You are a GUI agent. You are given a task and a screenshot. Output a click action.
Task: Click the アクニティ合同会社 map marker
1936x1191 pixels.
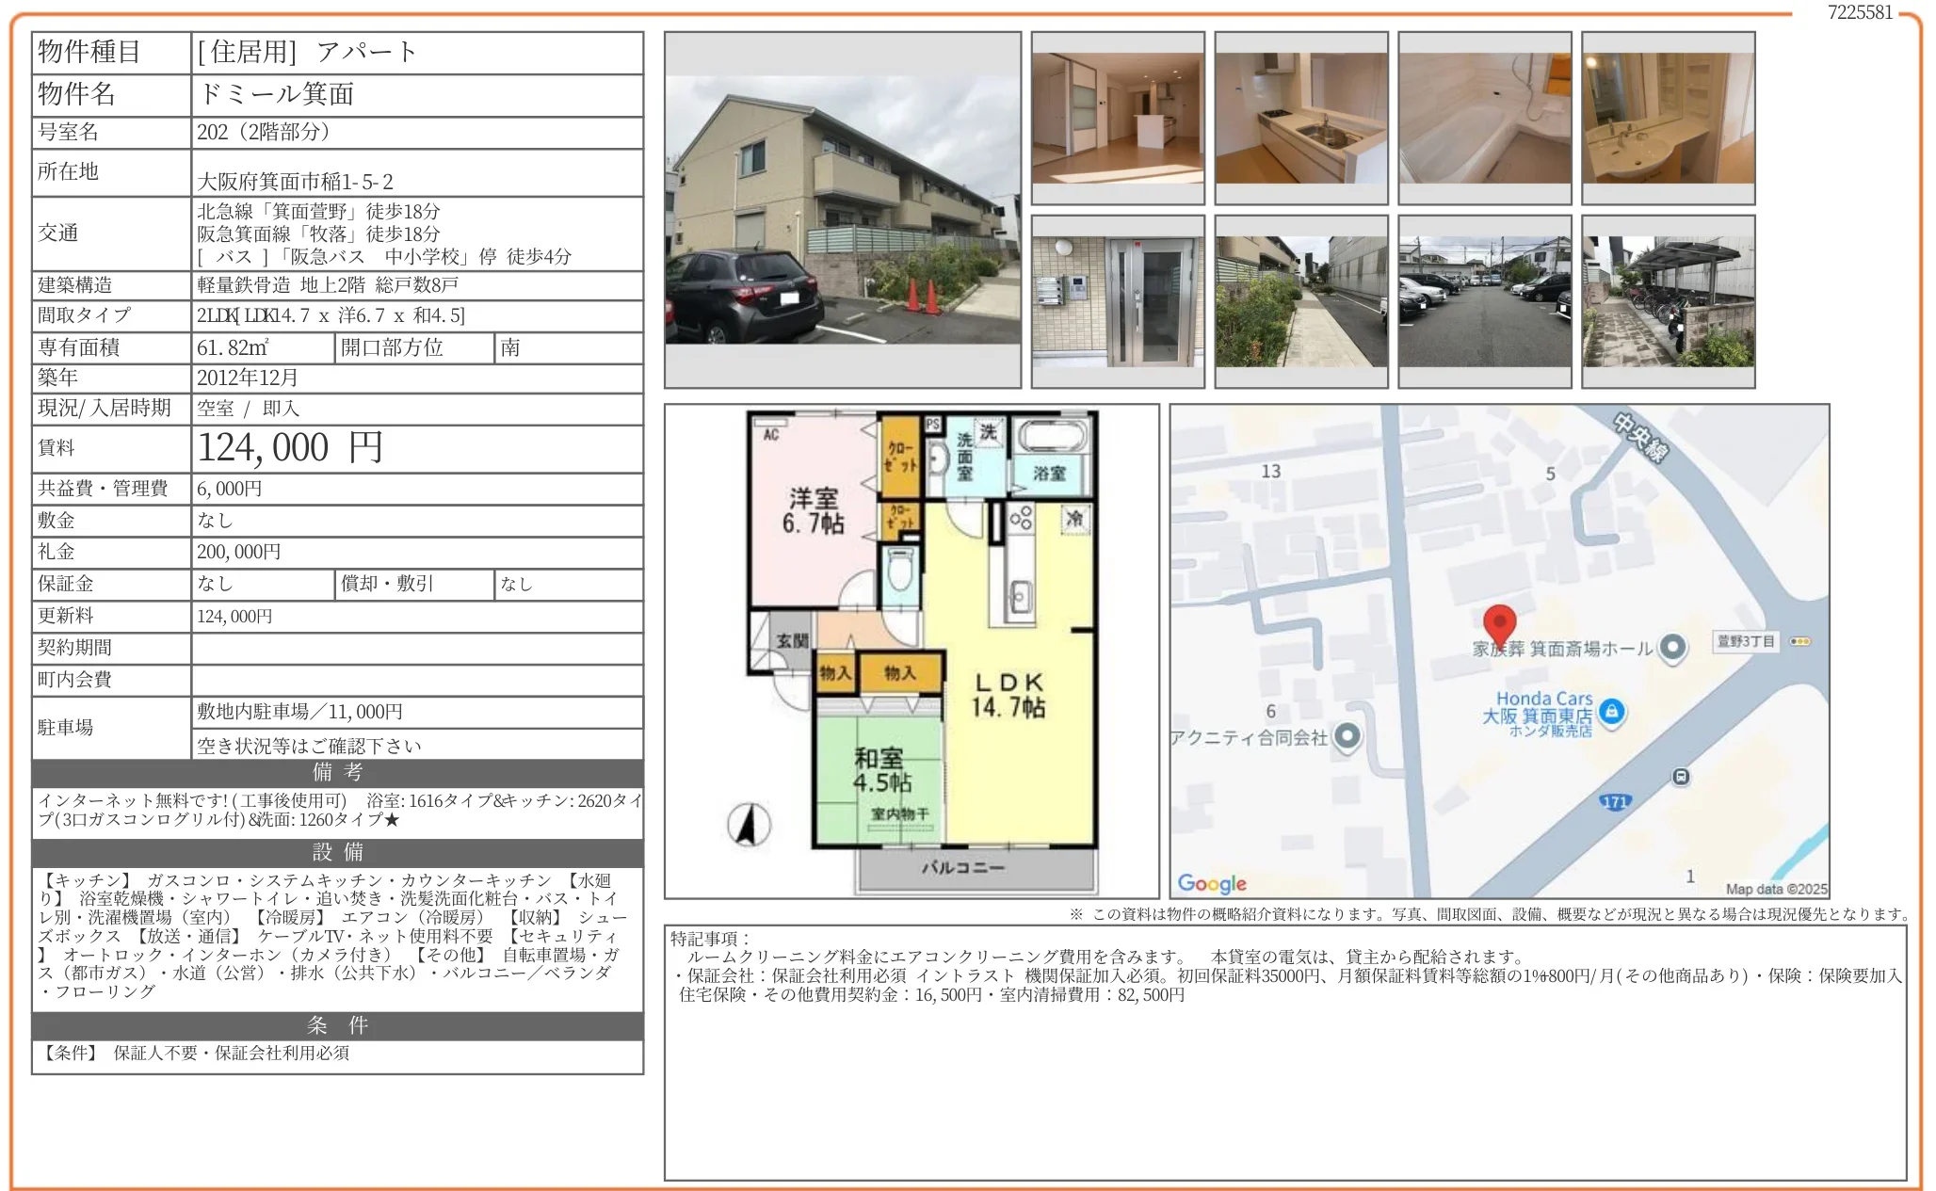point(1347,735)
